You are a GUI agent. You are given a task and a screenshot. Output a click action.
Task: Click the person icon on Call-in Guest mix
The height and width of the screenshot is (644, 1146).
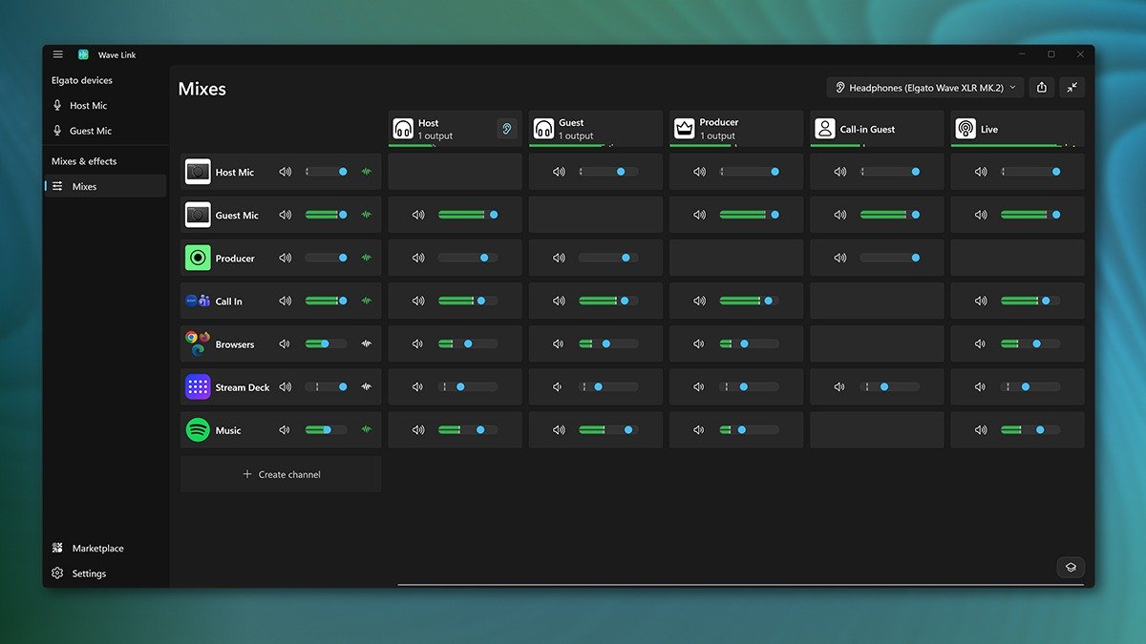coord(823,127)
